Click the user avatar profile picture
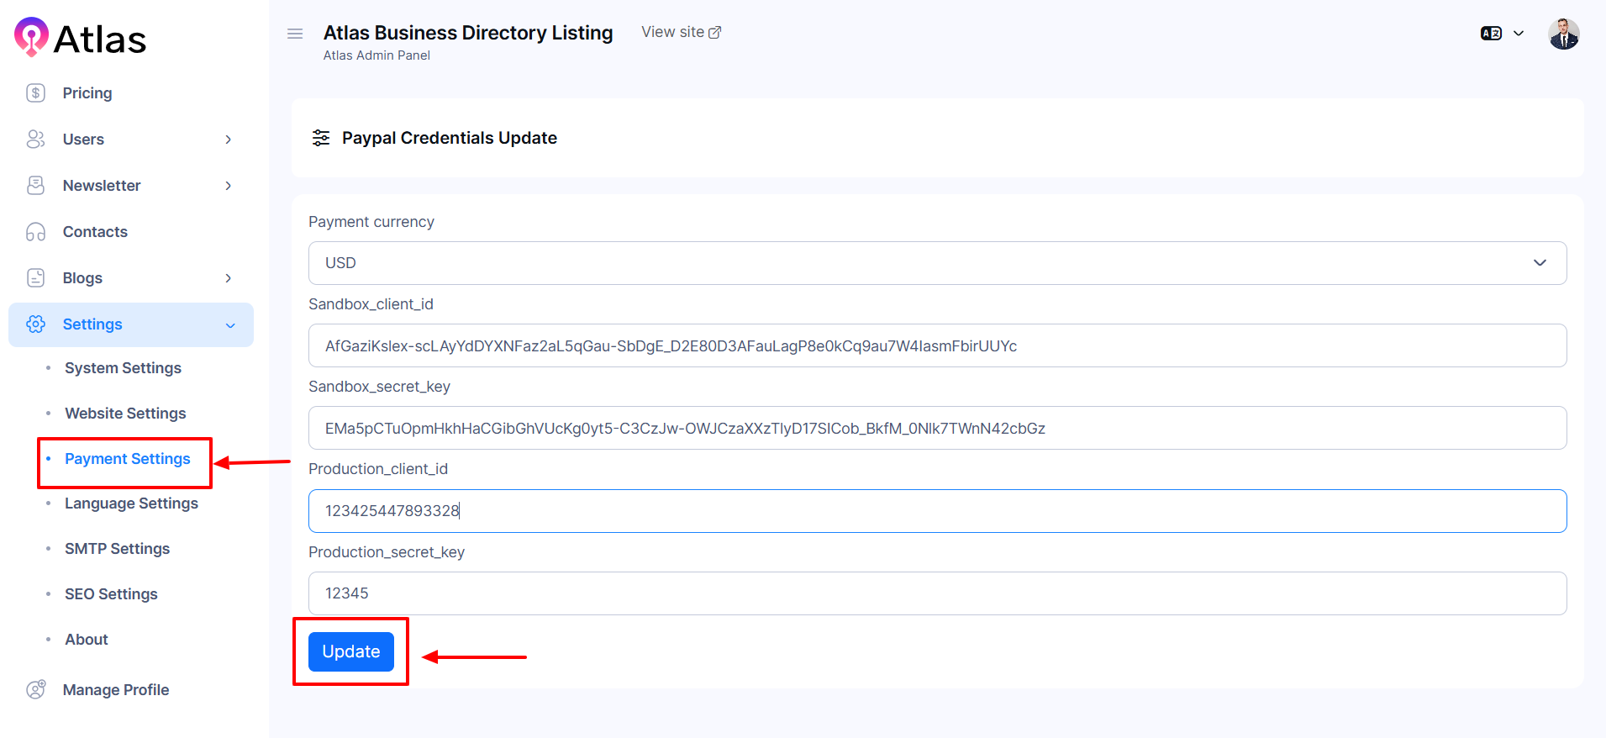Screen dimensions: 1606x738 pyautogui.click(x=1563, y=34)
